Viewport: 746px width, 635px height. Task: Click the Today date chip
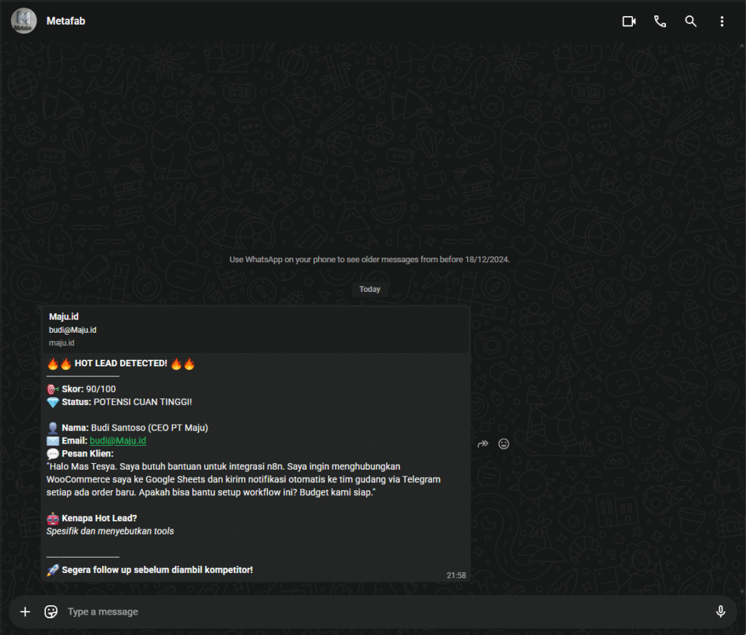pyautogui.click(x=370, y=289)
